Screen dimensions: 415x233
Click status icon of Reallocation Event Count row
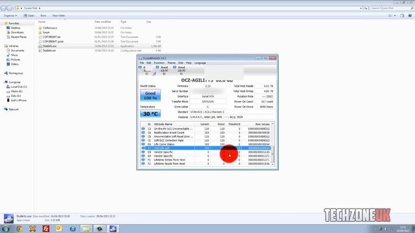coord(143,133)
